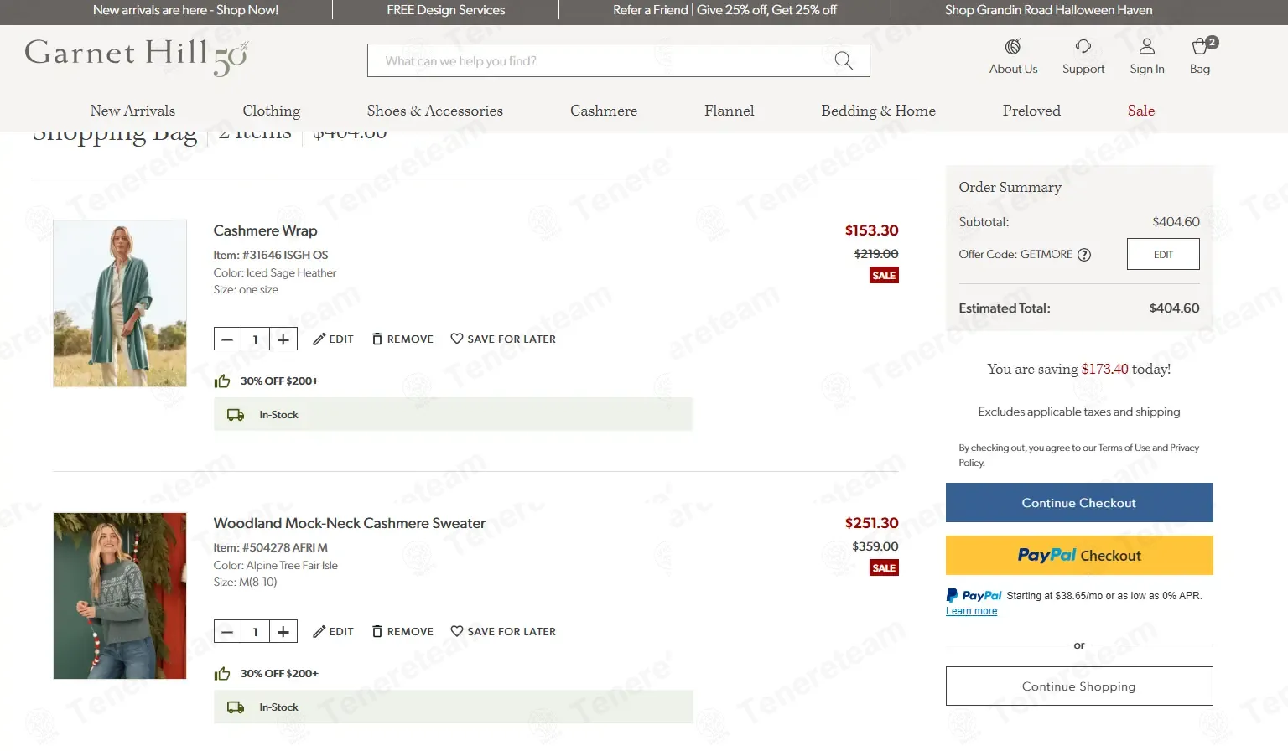Increase quantity for Cashmere Wrap
The width and height of the screenshot is (1288, 751).
283,339
